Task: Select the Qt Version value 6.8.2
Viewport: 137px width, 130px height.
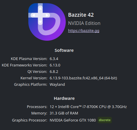Action: (54, 72)
